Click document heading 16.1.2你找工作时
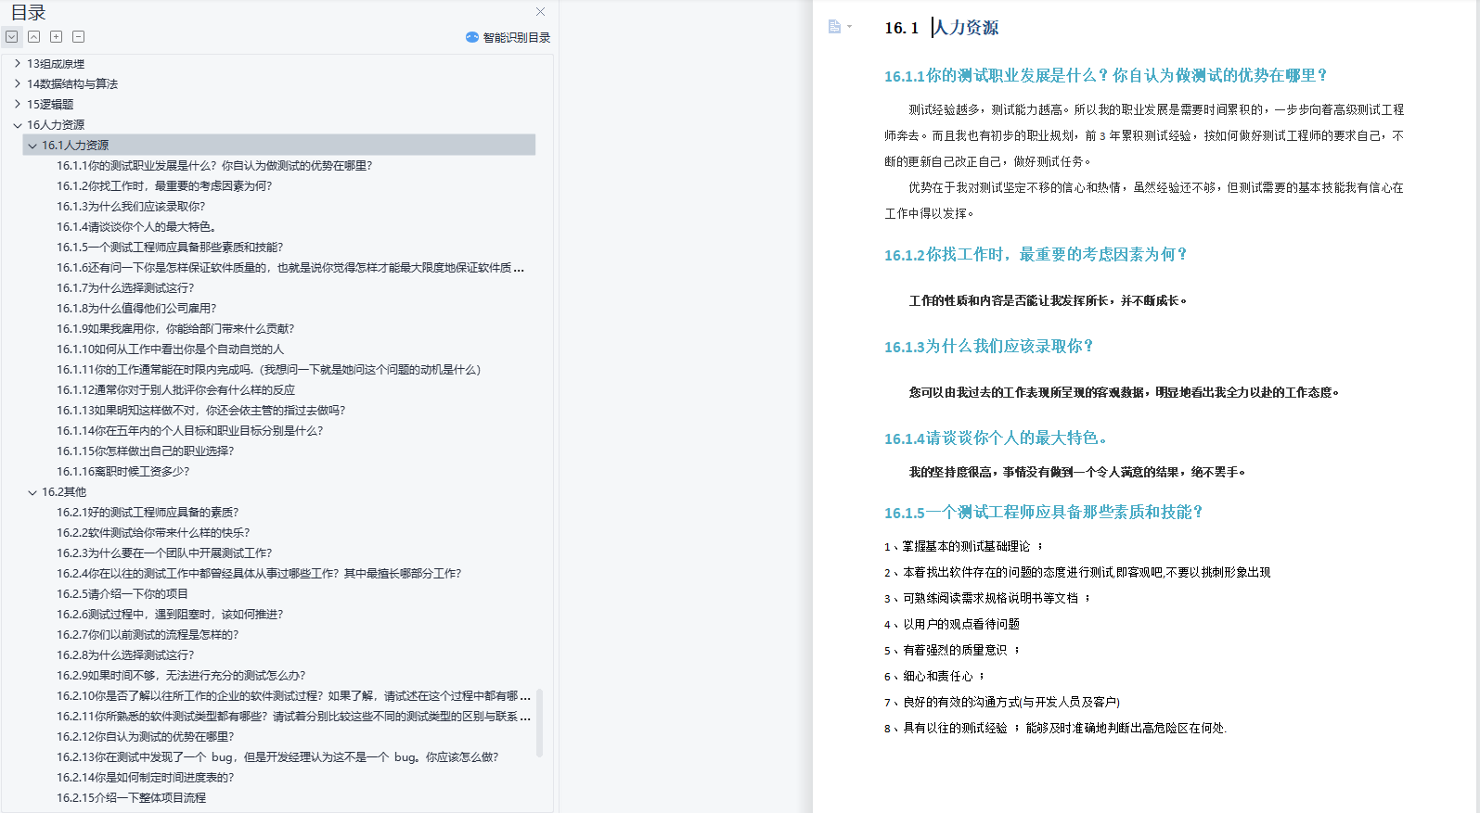Screen dimensions: 1480x813 tap(1036, 255)
